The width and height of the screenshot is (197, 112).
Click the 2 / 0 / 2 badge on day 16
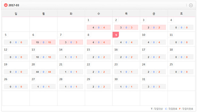click(x=126, y=57)
